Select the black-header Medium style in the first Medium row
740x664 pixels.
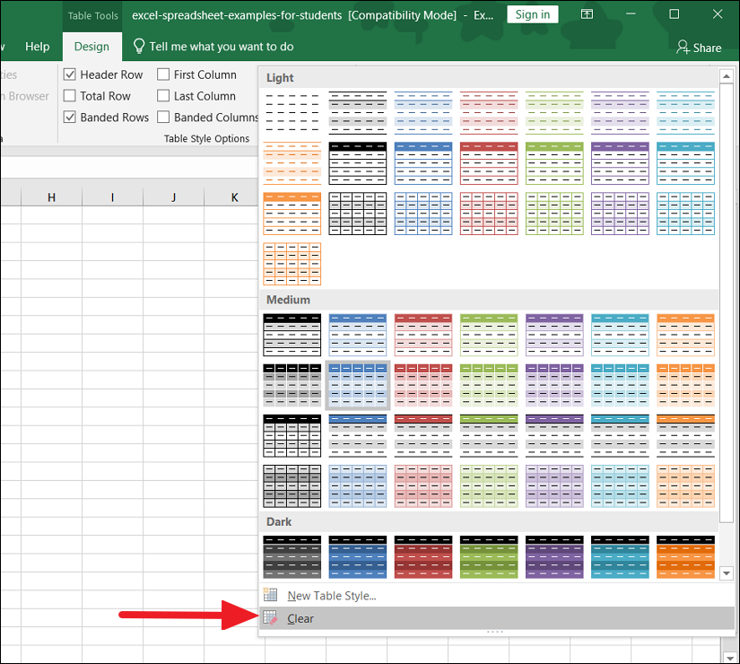[x=292, y=335]
